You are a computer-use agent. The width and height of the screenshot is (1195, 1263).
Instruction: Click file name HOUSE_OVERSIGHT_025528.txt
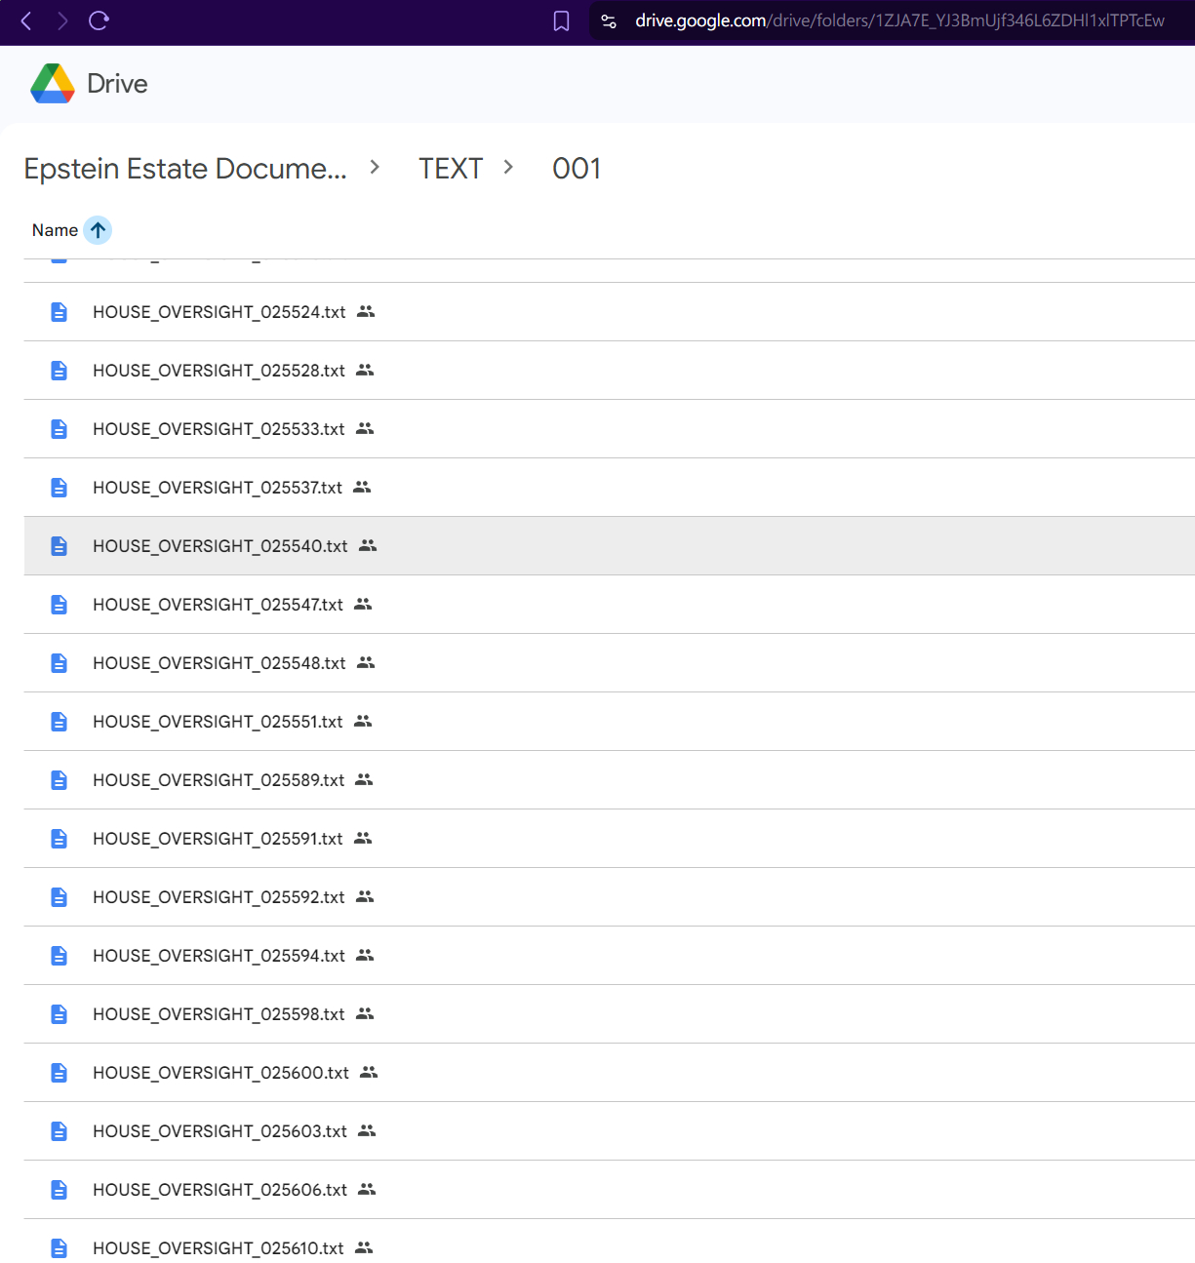[x=219, y=371]
